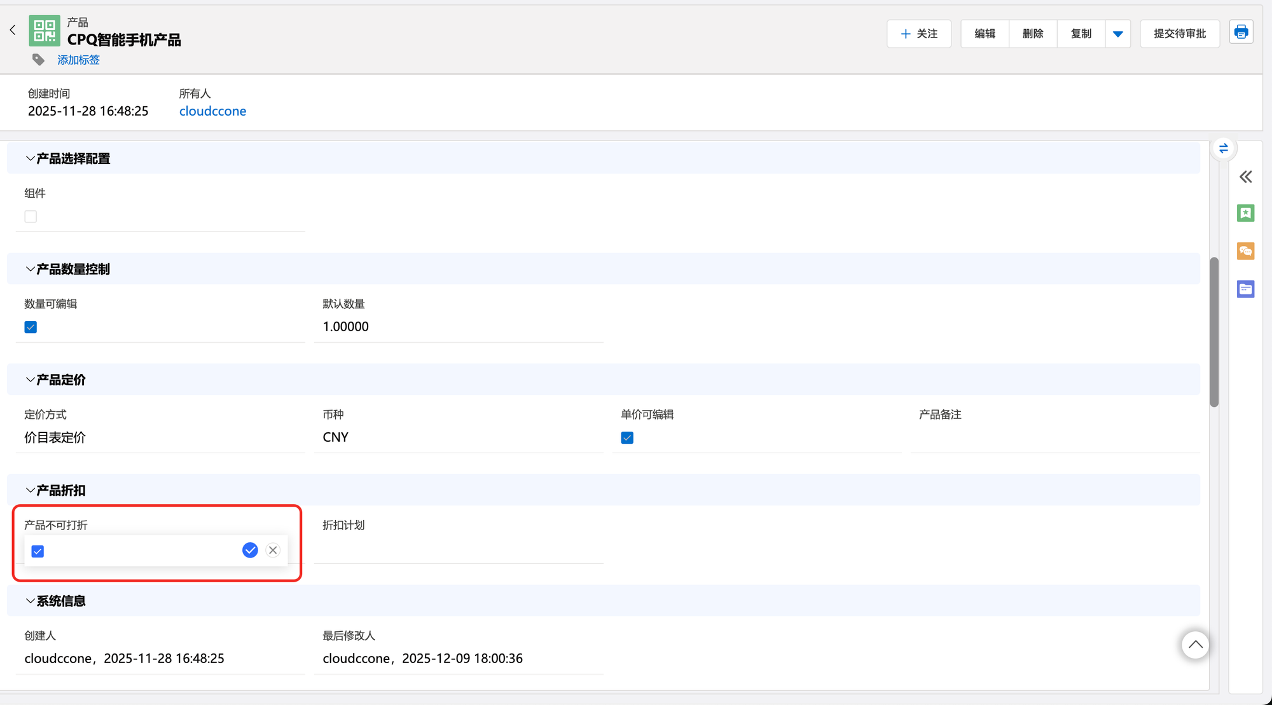Click the 编辑 button
Screen dimensions: 1272x705
click(x=985, y=34)
